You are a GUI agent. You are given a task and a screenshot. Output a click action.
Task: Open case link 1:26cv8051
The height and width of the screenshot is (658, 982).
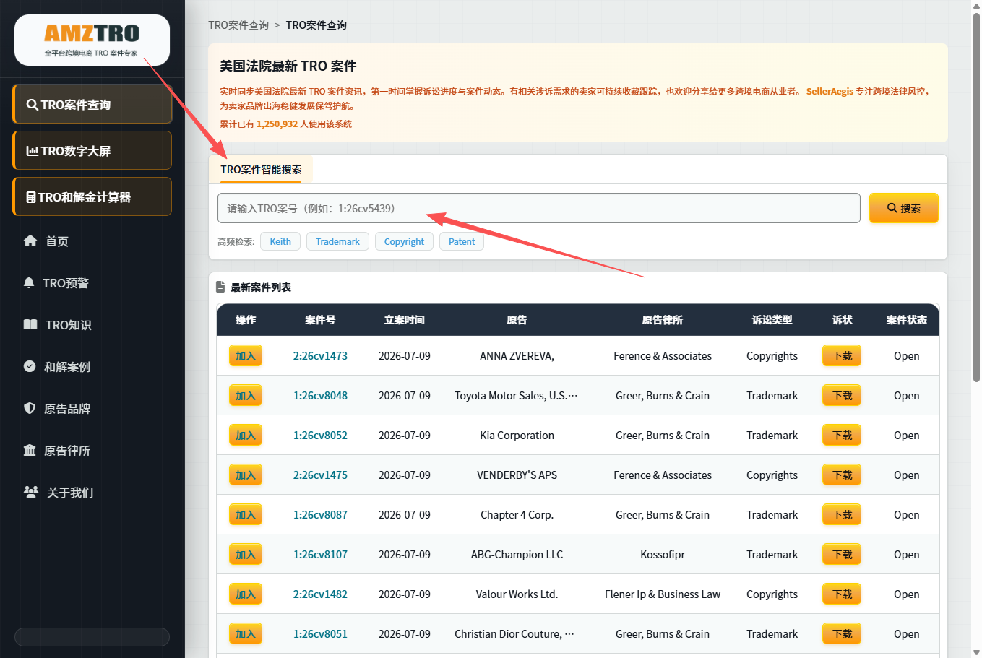coord(320,634)
